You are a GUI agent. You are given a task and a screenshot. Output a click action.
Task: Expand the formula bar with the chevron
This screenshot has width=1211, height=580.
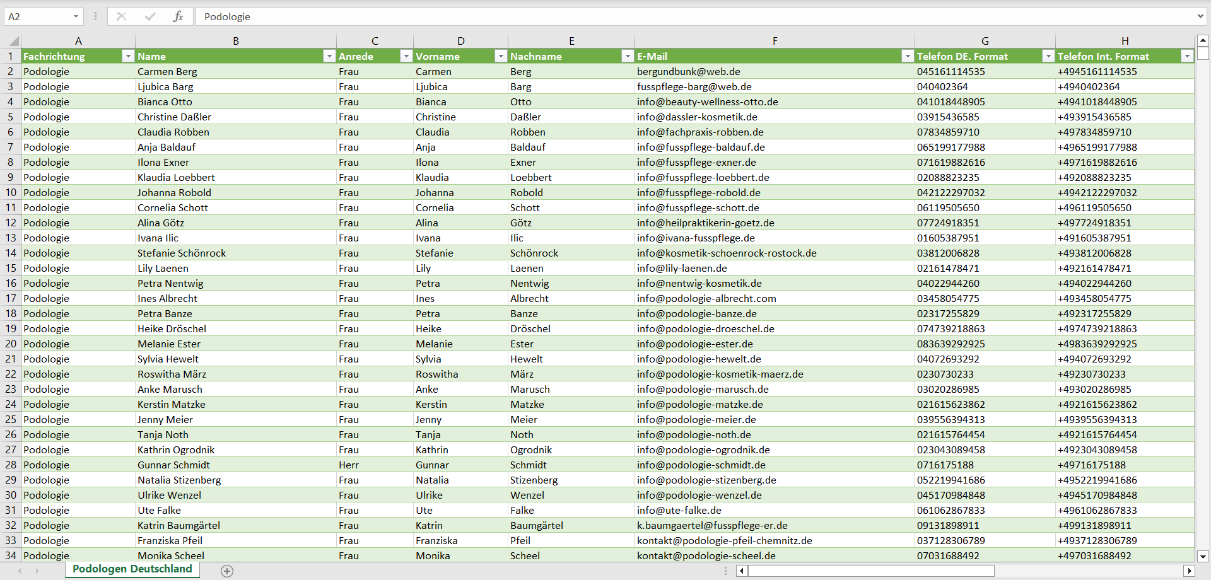[1200, 16]
